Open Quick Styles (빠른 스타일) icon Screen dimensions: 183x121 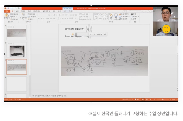pos(116,15)
